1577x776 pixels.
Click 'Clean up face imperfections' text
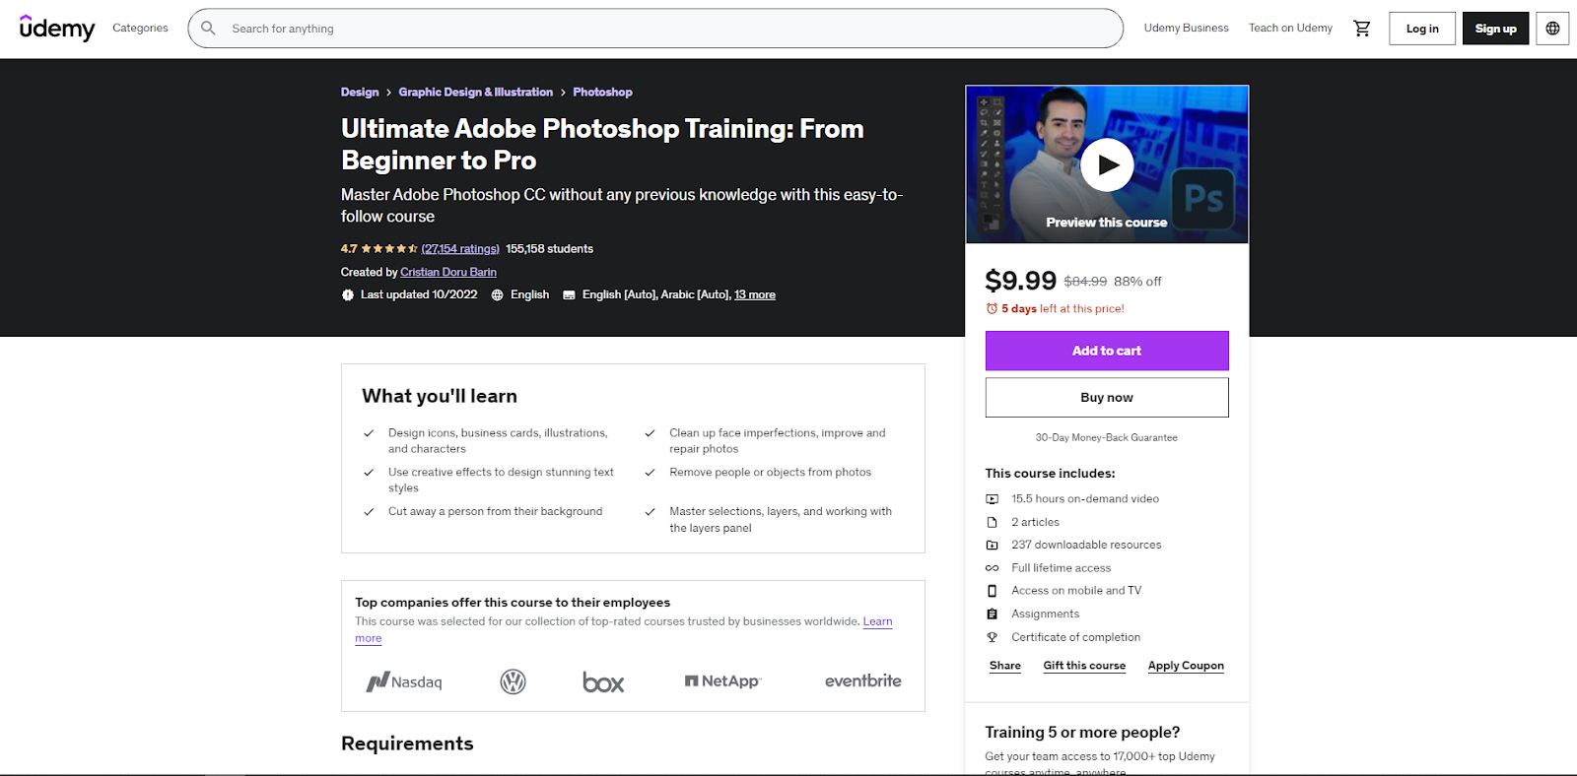click(778, 441)
